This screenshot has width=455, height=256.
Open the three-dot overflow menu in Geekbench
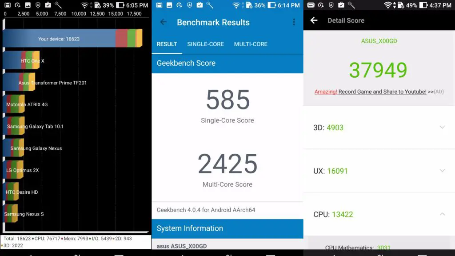pyautogui.click(x=294, y=22)
